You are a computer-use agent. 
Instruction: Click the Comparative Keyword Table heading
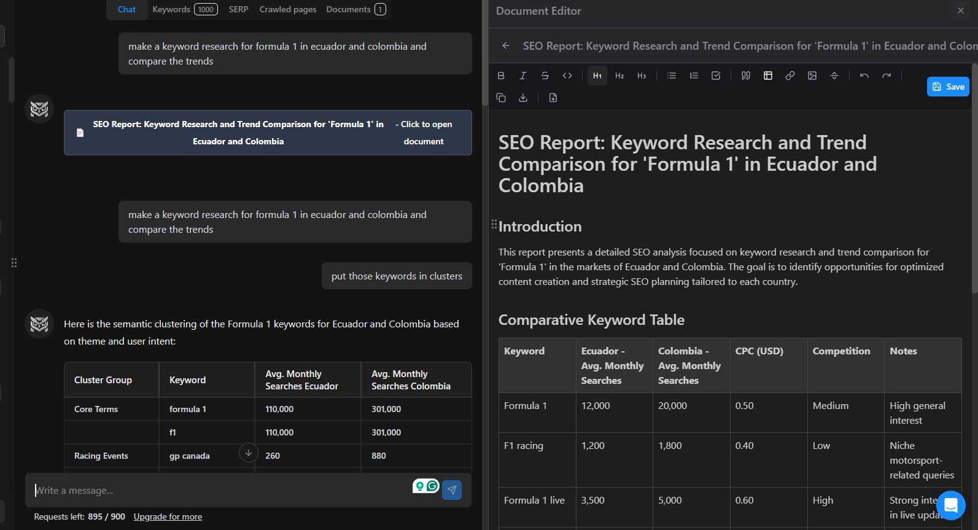click(x=591, y=320)
